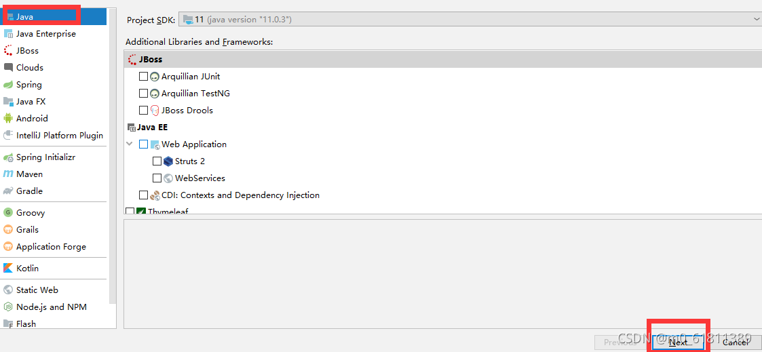Tick the Web Application checkbox
This screenshot has width=762, height=352.
(143, 144)
